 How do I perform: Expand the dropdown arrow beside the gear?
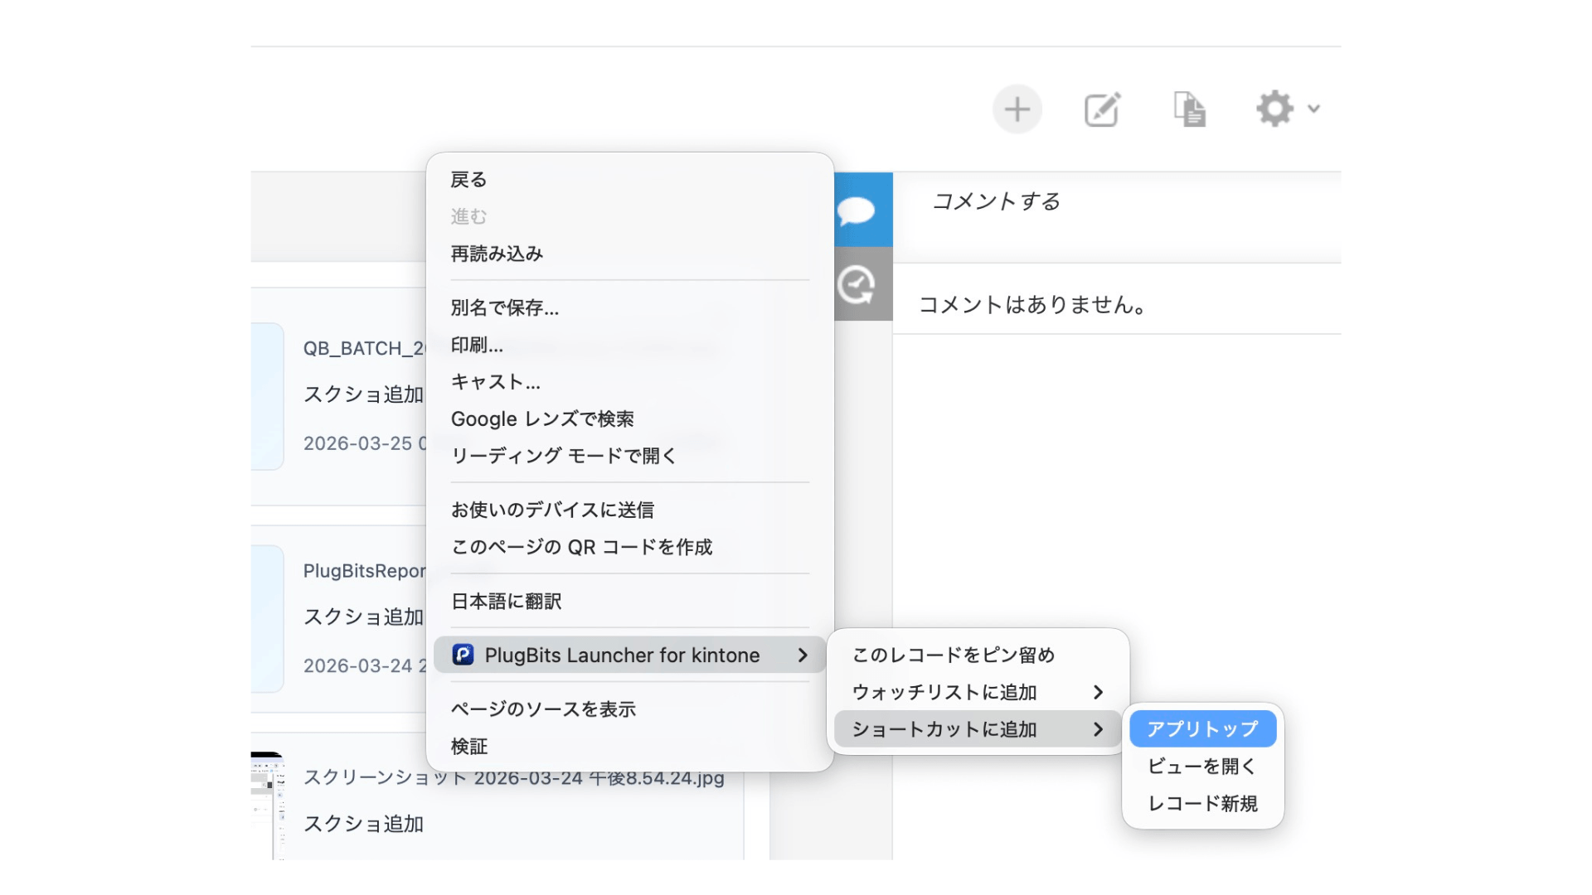tap(1313, 109)
